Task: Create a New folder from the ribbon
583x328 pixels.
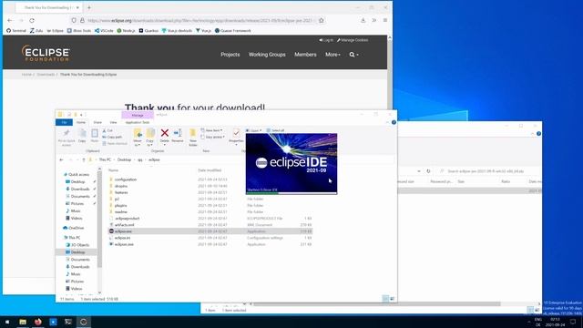Action: coord(193,137)
